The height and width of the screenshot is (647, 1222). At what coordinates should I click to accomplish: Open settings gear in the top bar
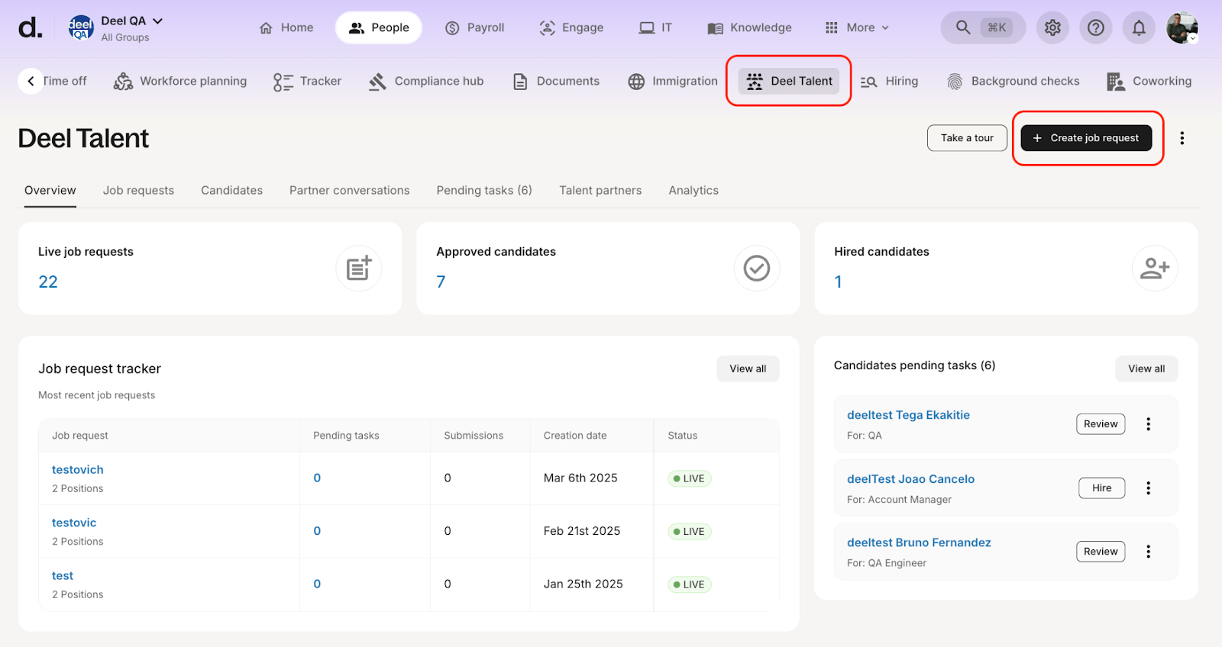pyautogui.click(x=1052, y=27)
